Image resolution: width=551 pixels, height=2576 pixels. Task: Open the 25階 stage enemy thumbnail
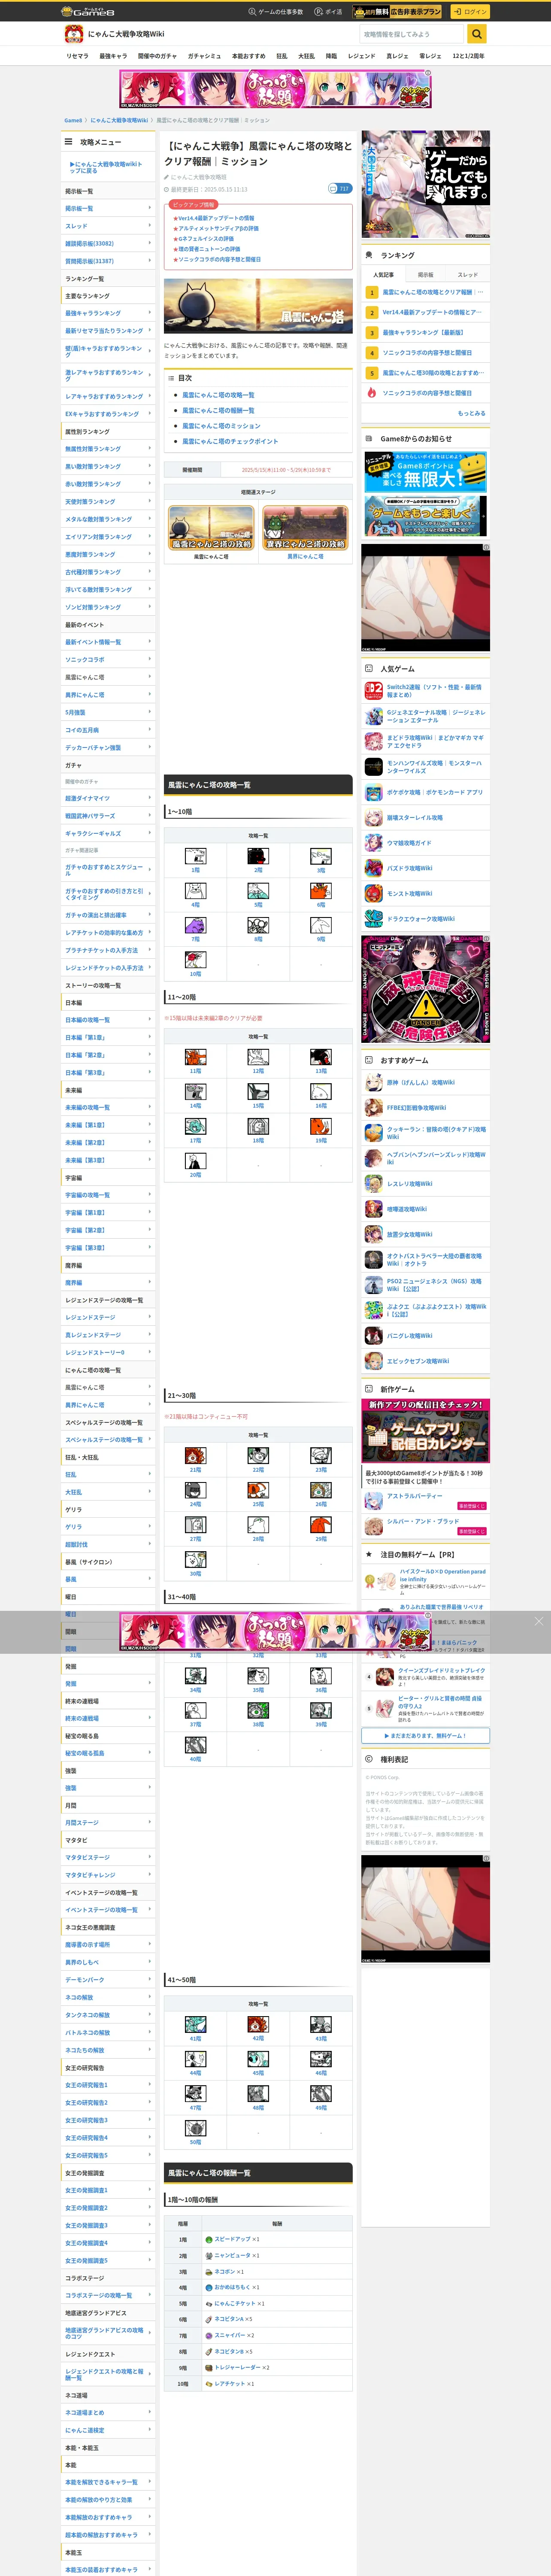click(258, 1490)
